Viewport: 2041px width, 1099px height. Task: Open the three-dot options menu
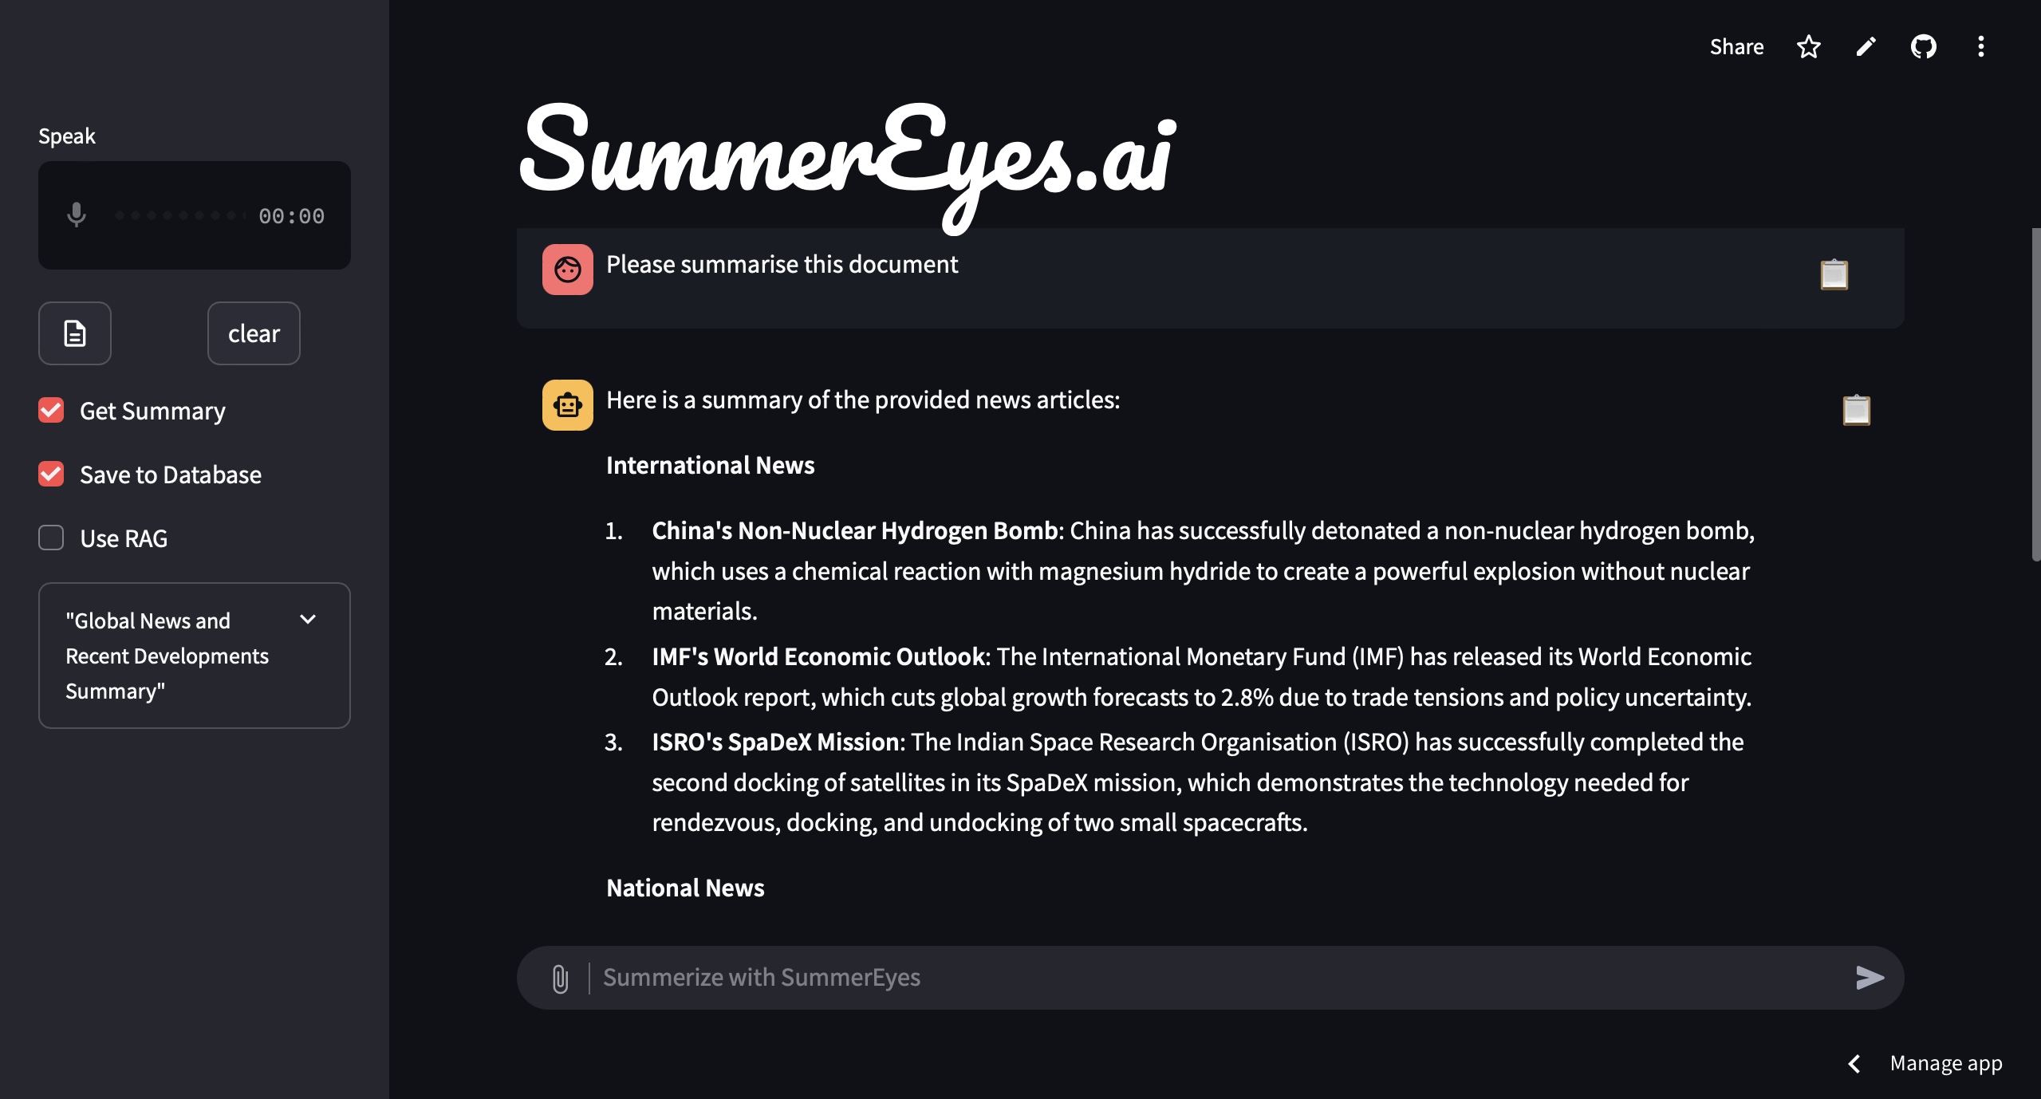[x=1980, y=47]
